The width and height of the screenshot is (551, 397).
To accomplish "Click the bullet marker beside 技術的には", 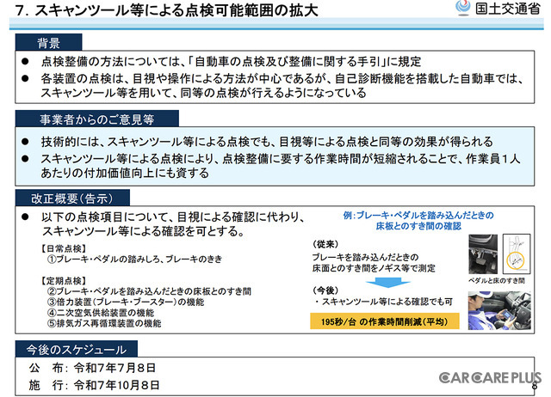I will 27,142.
